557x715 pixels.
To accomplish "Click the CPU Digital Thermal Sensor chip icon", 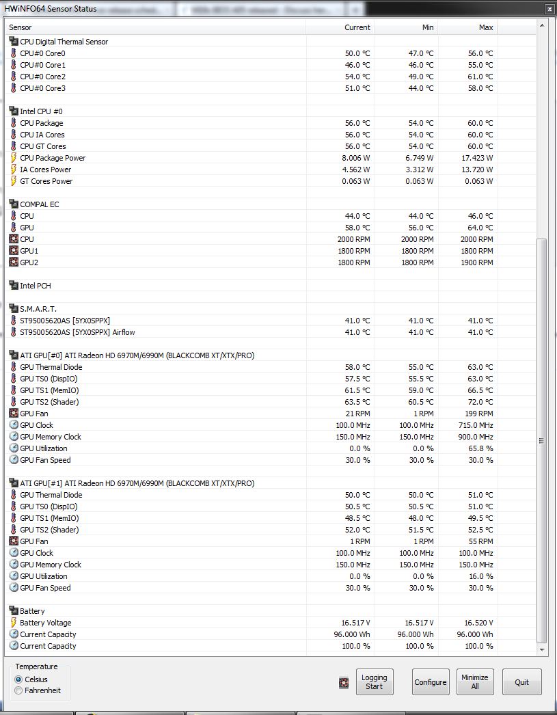I will coord(14,42).
